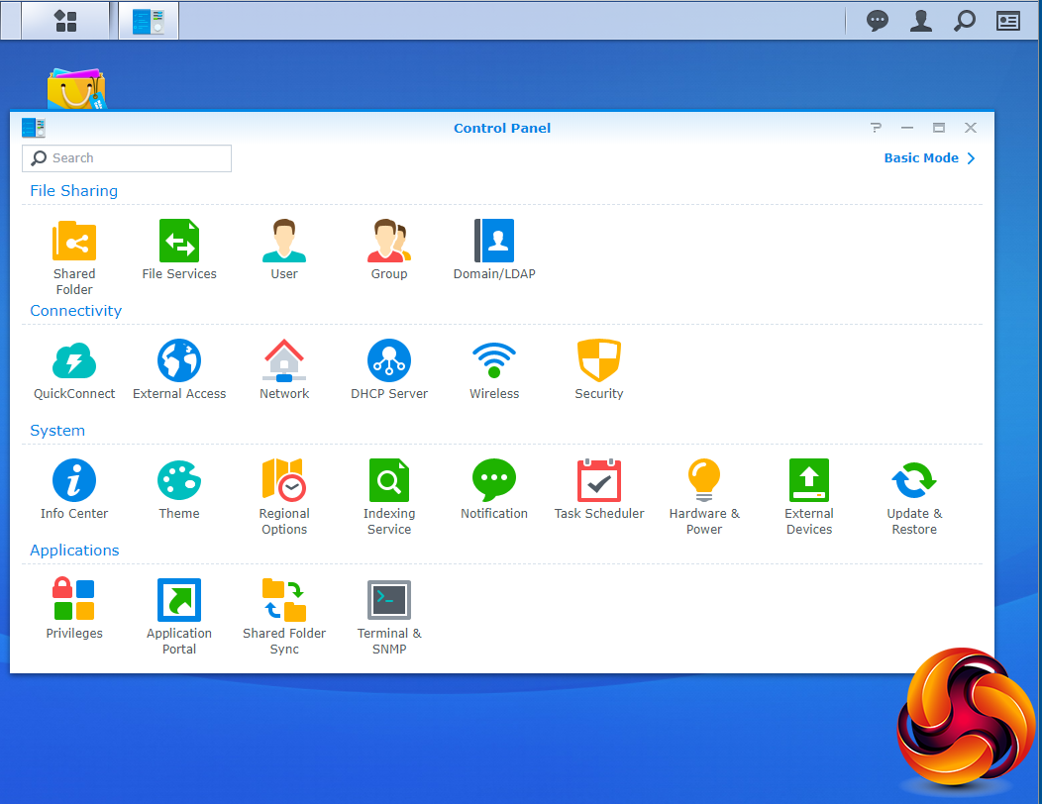Open Terminal & SNMP settings
The width and height of the screenshot is (1042, 804).
point(388,599)
